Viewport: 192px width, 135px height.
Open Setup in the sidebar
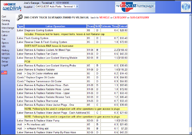point(5,61)
